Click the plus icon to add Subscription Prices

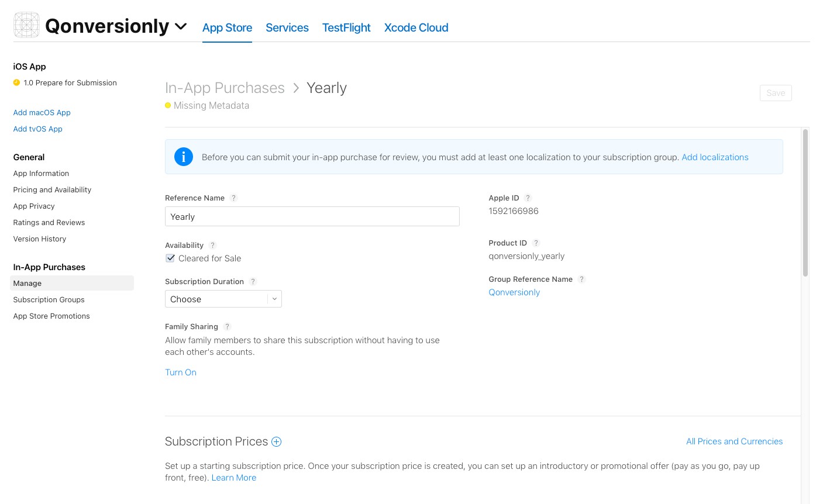coord(275,441)
